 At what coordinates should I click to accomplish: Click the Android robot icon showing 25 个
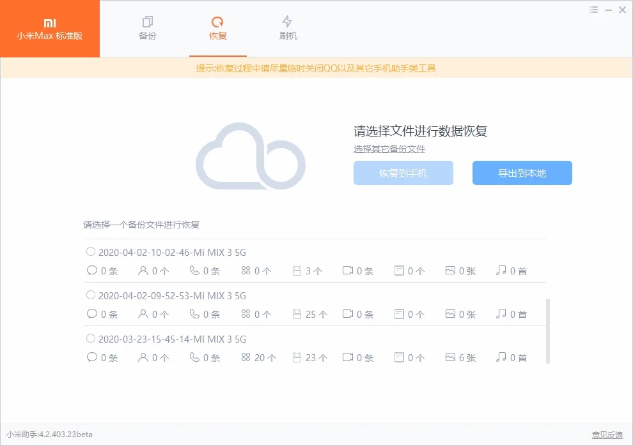pos(295,314)
